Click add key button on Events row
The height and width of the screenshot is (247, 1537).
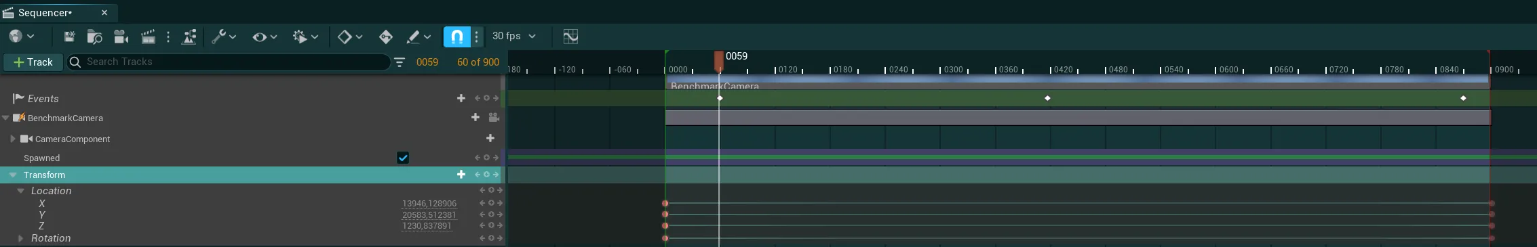[x=486, y=99]
